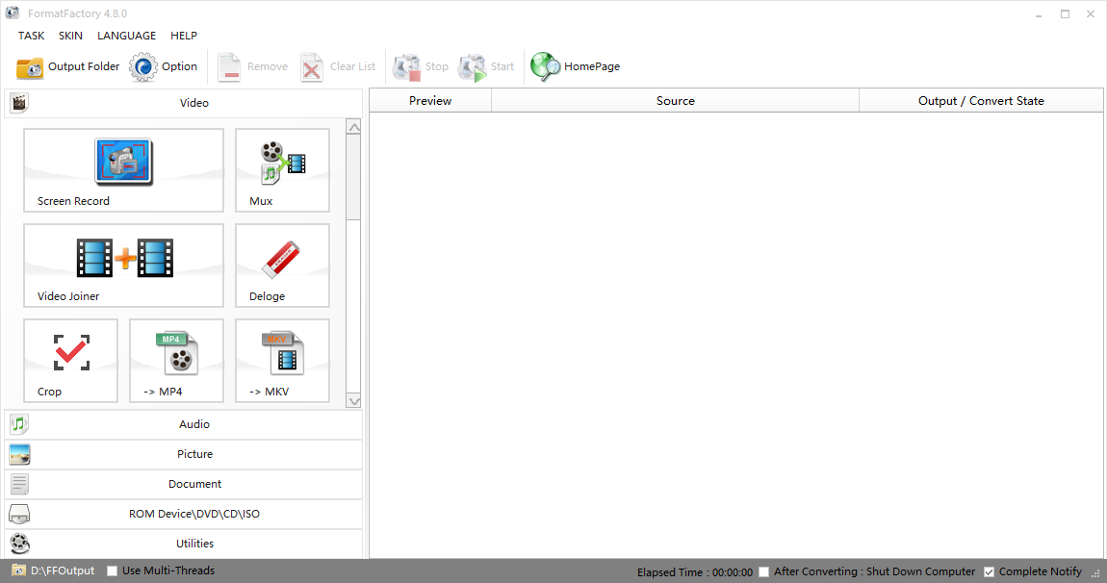Open the Screen Record tool

coord(123,170)
